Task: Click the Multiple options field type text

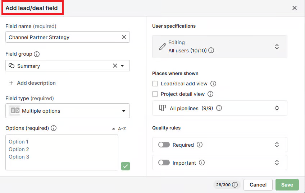Action: [41, 111]
